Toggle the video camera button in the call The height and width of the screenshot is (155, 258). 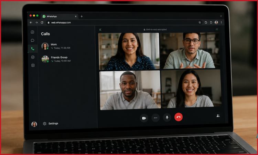pyautogui.click(x=144, y=118)
